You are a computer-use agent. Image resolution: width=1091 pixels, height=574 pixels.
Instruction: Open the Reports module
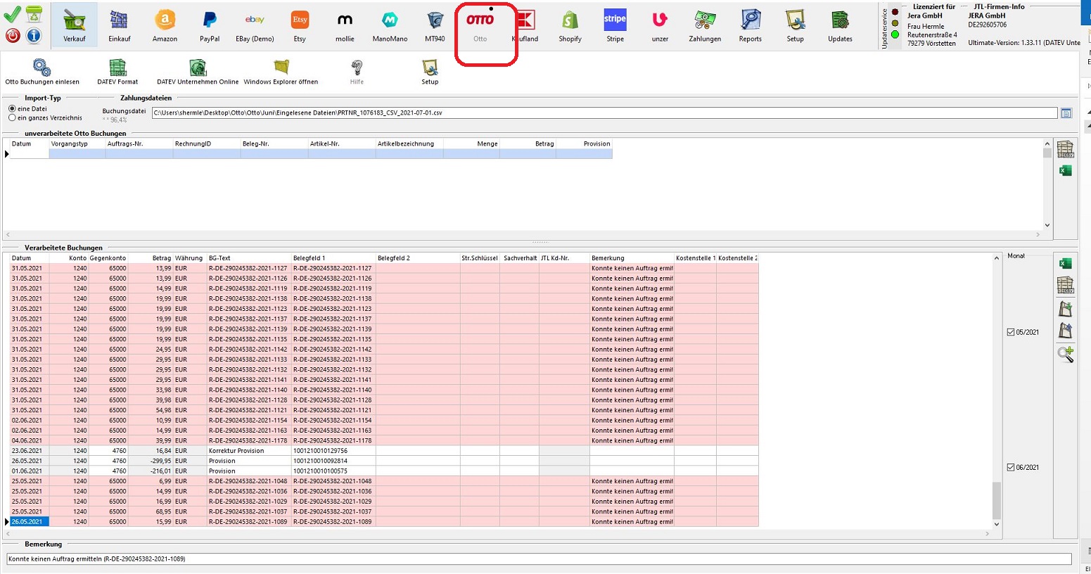pos(750,25)
